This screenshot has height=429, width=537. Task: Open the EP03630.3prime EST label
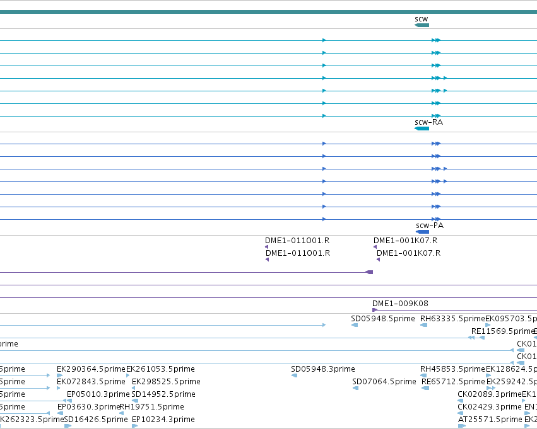point(89,407)
